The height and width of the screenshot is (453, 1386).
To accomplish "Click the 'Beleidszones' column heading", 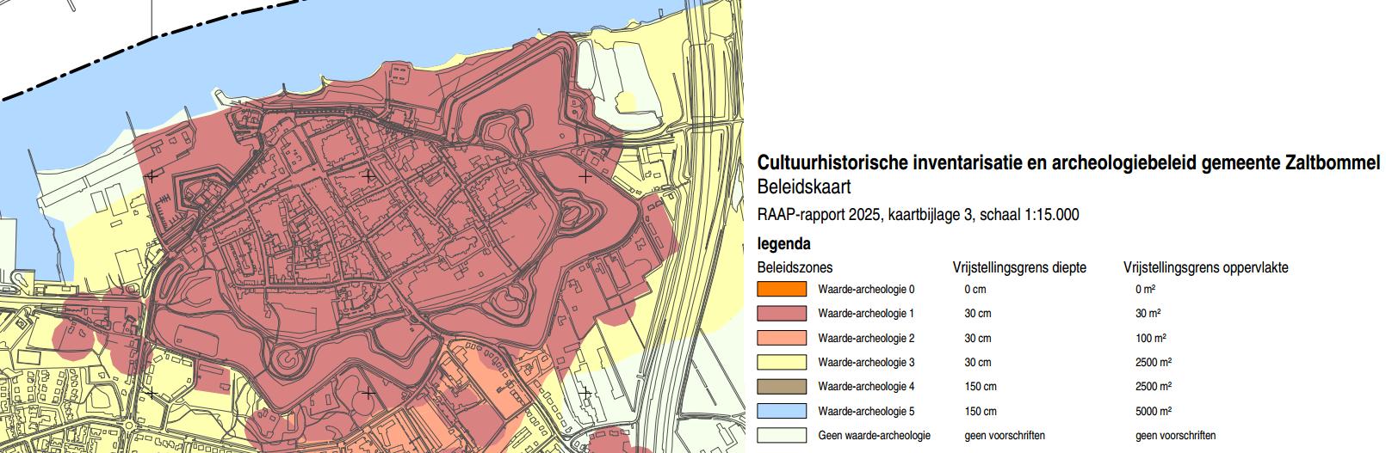I will 795,267.
